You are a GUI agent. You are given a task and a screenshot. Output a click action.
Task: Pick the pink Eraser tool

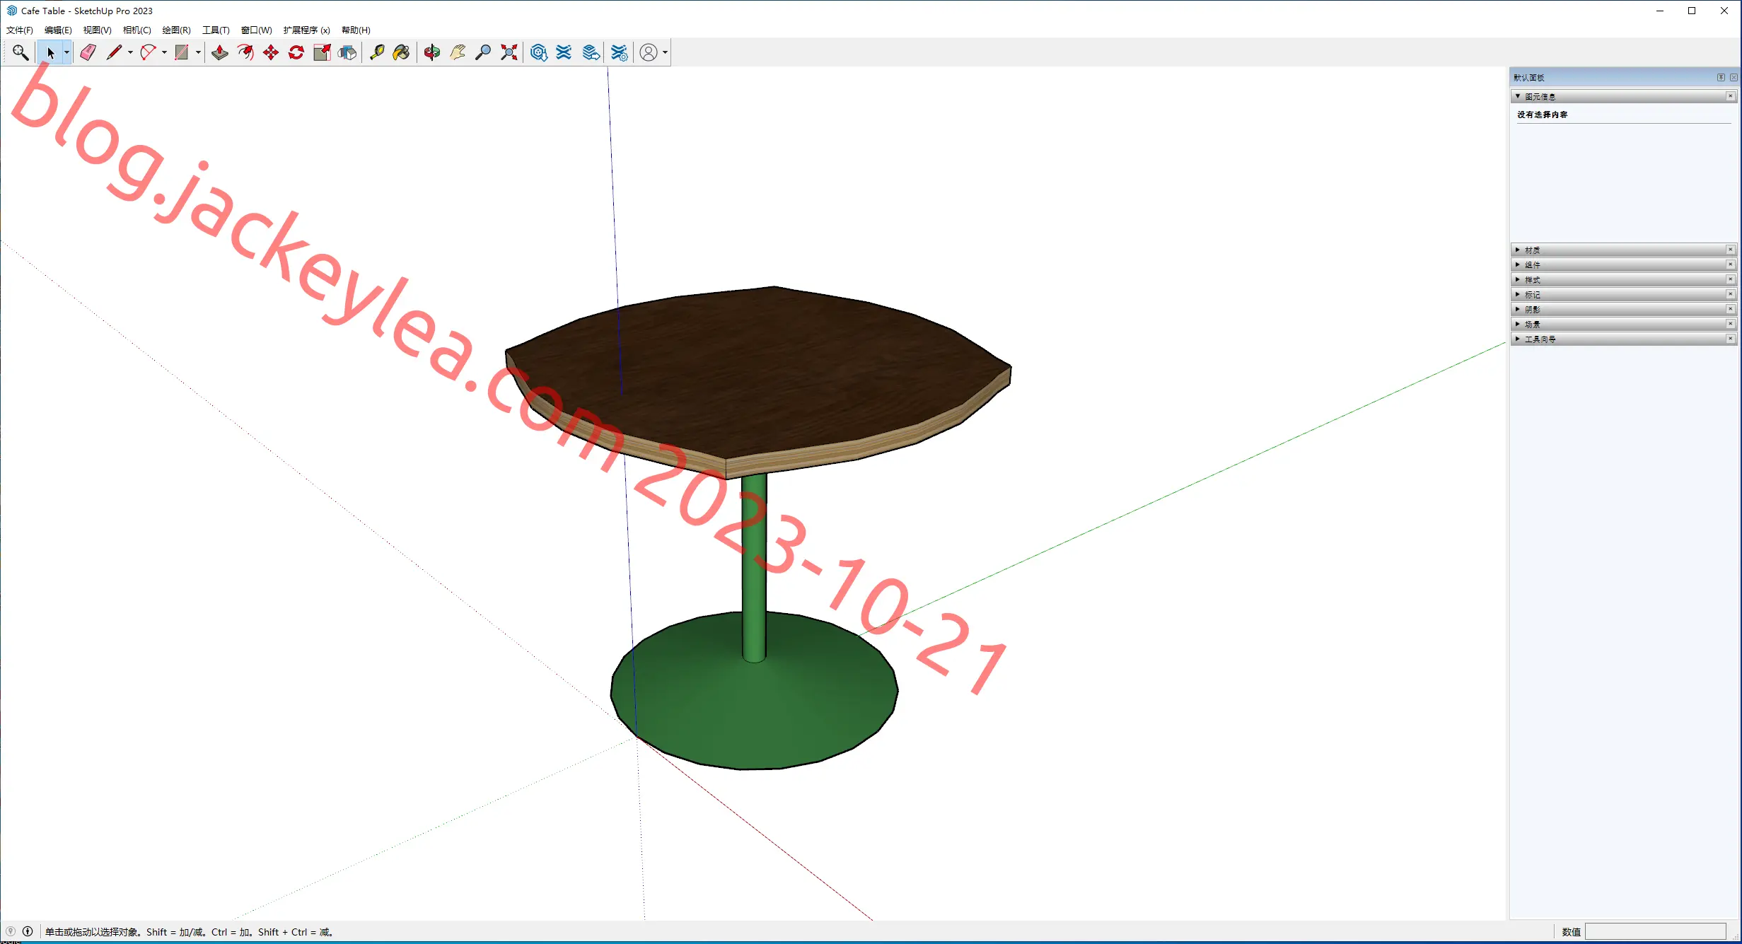point(88,52)
